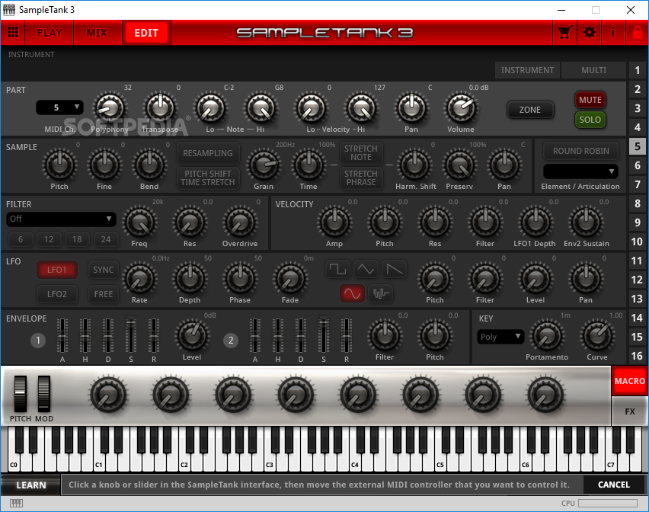
Task: Select the sine LFO waveform
Action: (352, 293)
